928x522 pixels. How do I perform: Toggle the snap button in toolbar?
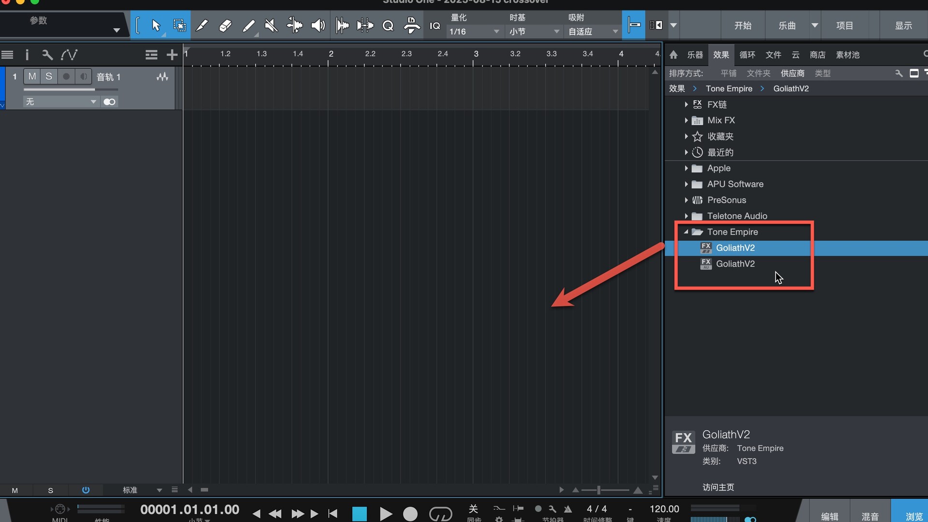pyautogui.click(x=634, y=25)
